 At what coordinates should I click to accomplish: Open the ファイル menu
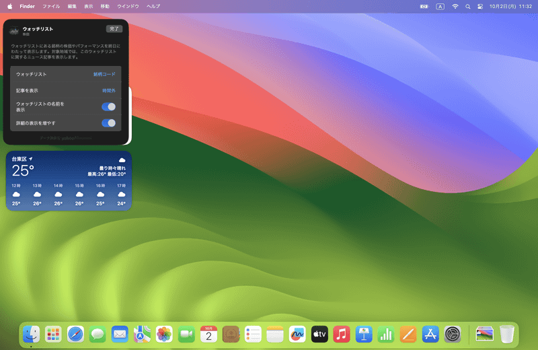(51, 6)
